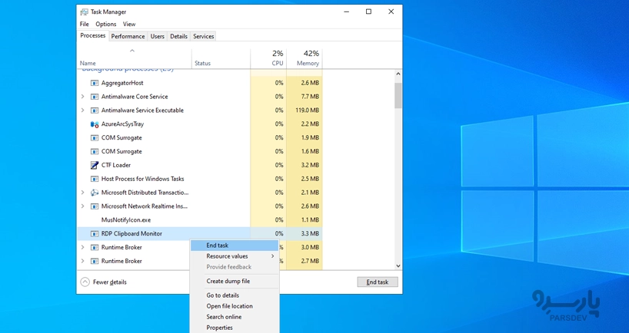
Task: Open the File menu
Action: pyautogui.click(x=85, y=24)
